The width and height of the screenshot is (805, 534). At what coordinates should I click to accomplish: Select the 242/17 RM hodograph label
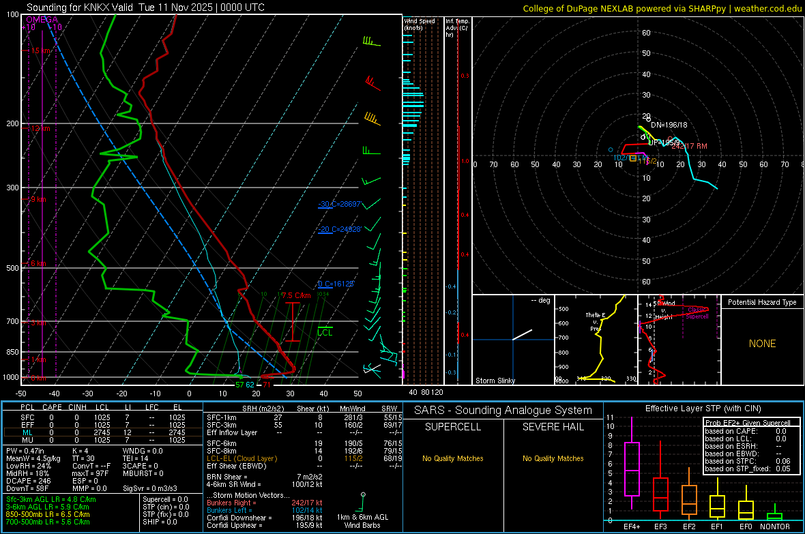689,147
